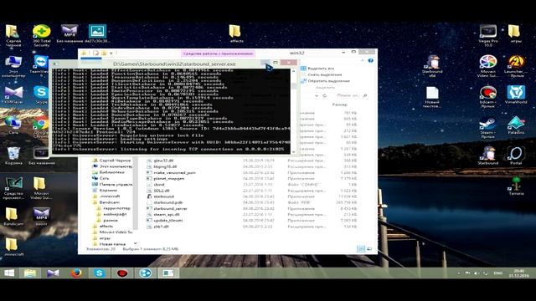The image size is (536, 301).
Task: Open the Средства работы с приложениями ribbon tab
Action: click(218, 54)
